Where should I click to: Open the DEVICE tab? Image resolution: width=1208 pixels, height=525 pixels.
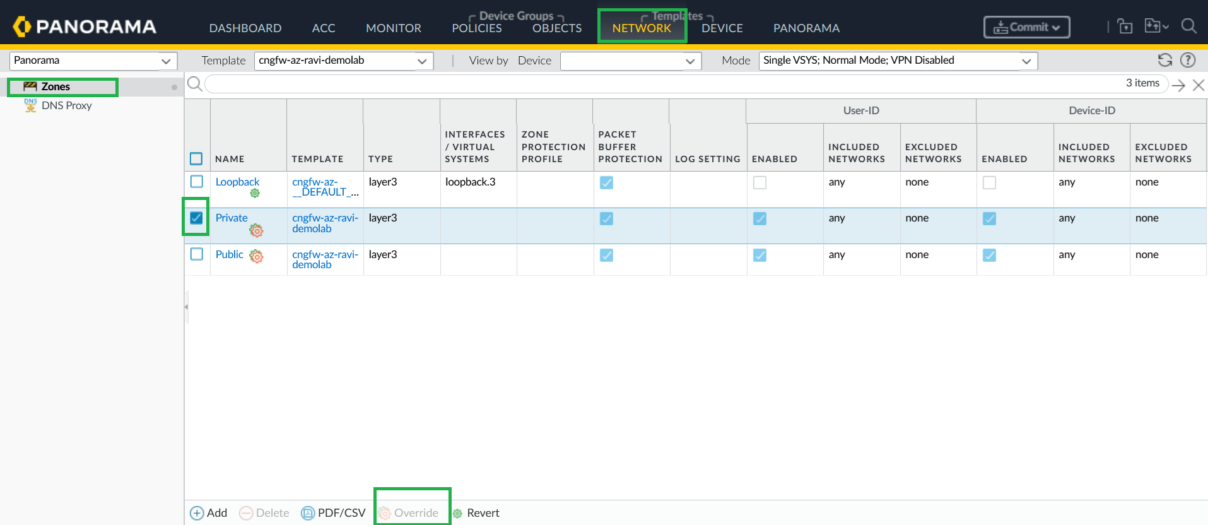pos(722,28)
